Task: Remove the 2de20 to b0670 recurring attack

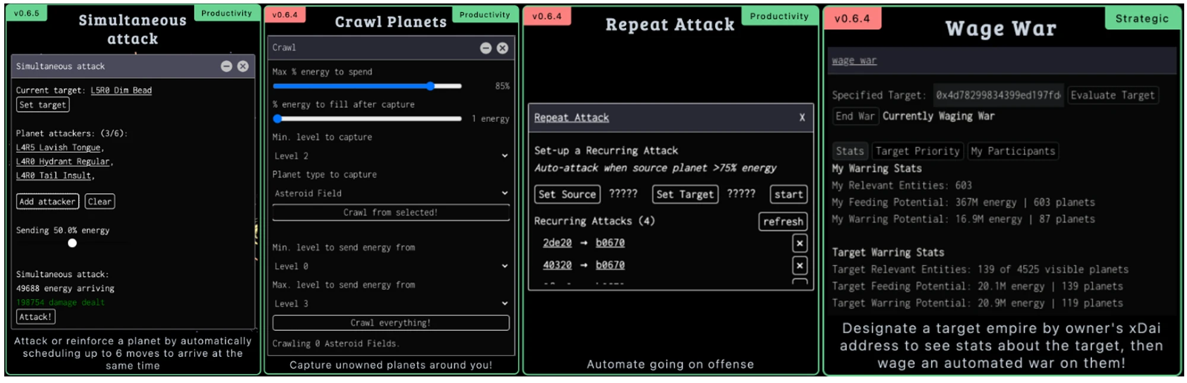Action: (799, 243)
